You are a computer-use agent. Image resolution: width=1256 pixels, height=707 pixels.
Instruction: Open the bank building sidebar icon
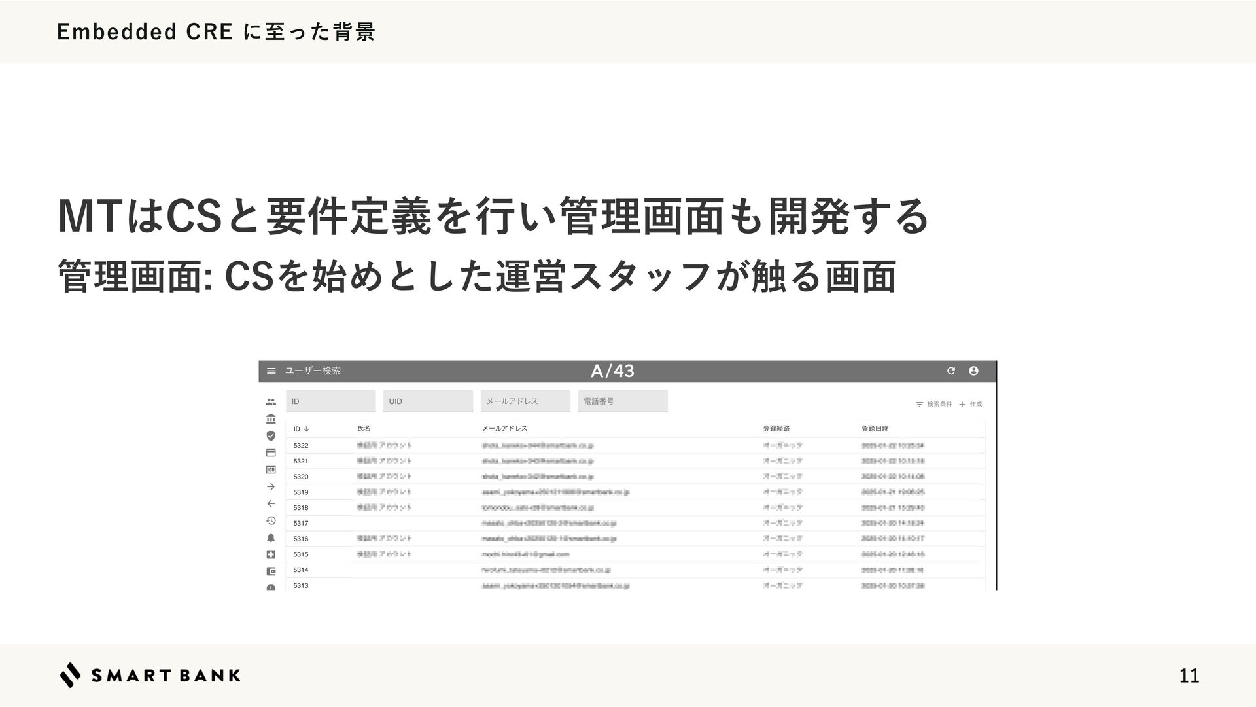click(271, 419)
